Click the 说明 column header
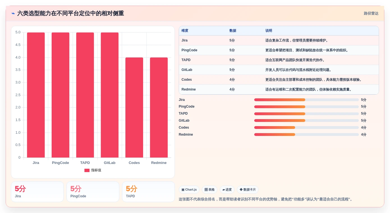 [269, 31]
